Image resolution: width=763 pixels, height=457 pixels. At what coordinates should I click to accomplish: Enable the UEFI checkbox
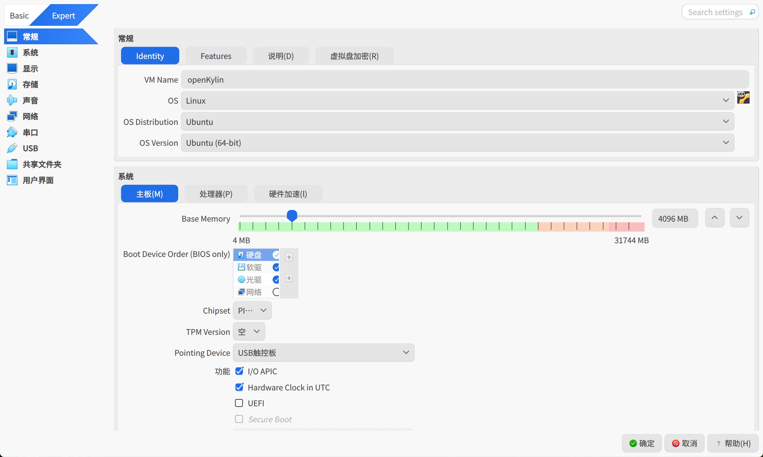click(239, 403)
